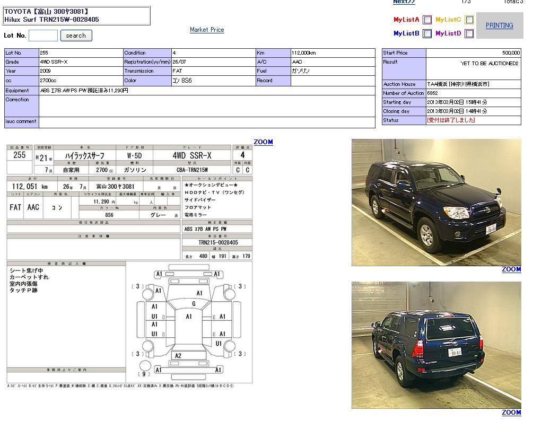Check the MyListC checkbox

469,20
